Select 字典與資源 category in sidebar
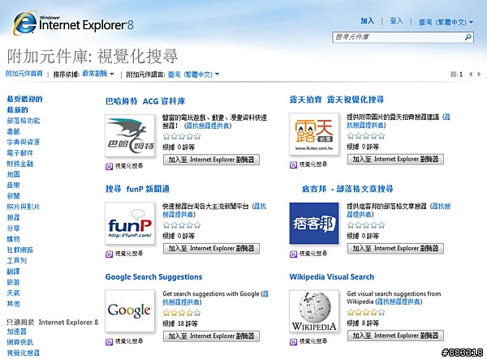The height and width of the screenshot is (359, 487). 24,142
